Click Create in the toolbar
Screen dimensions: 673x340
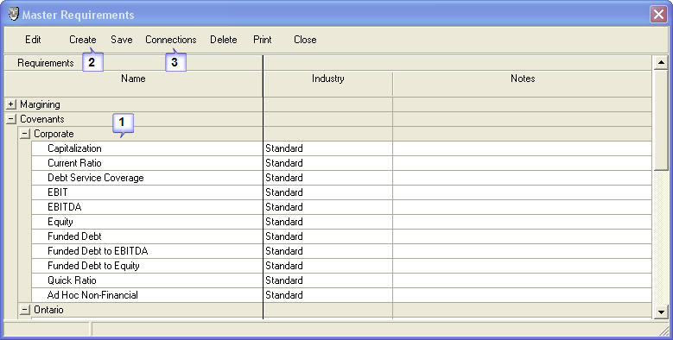[82, 40]
